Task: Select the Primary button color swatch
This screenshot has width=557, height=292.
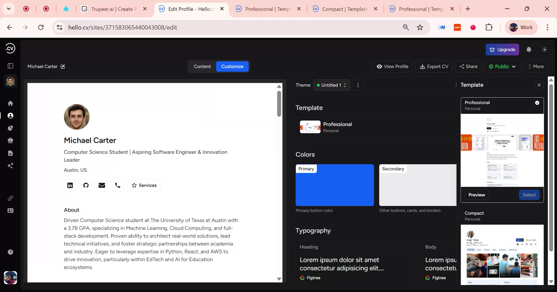Action: [334, 185]
